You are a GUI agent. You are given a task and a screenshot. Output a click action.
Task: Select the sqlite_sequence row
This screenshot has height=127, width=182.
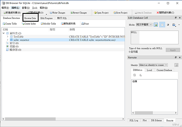63,40
